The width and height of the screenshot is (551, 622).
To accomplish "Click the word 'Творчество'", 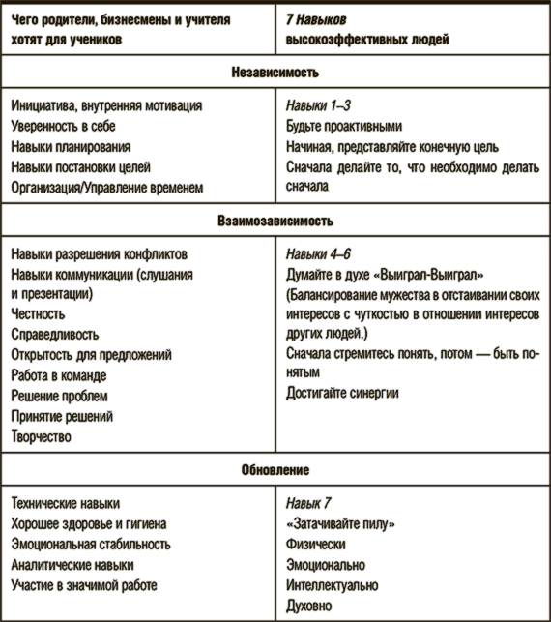I will (x=42, y=436).
